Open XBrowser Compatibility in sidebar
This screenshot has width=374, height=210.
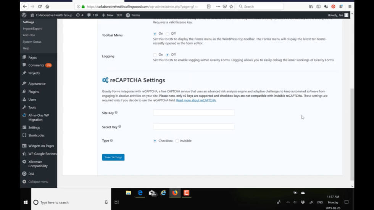(39, 164)
